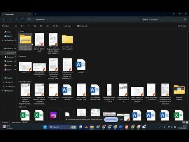Go back with the Back arrow
Screen dimensions: 189x142
coord(4,19)
